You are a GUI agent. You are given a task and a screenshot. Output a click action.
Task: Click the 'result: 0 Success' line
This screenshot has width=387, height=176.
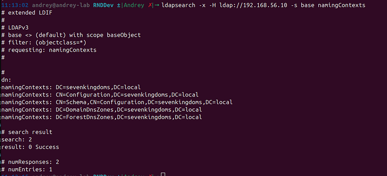pyautogui.click(x=30, y=147)
